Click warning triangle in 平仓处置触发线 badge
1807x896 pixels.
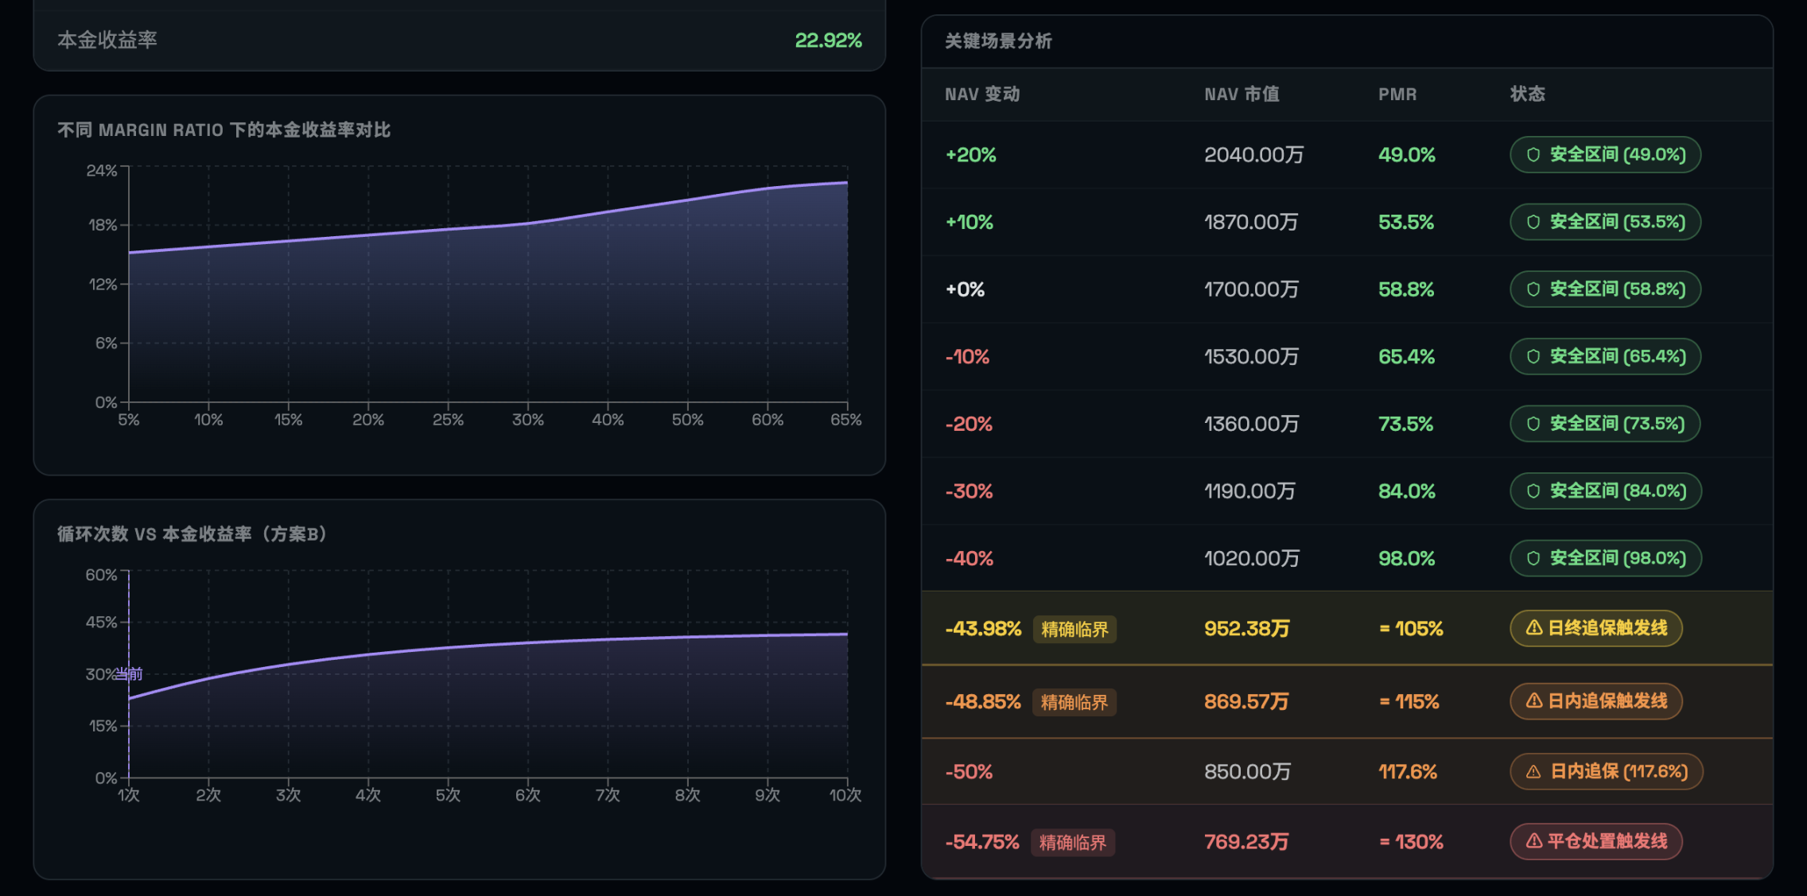click(x=1534, y=841)
